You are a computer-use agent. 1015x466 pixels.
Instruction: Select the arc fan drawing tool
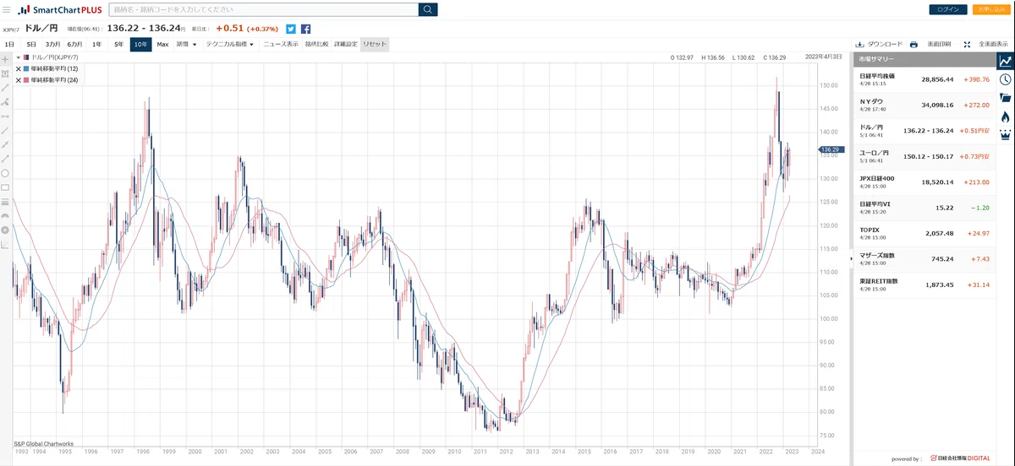pos(5,216)
